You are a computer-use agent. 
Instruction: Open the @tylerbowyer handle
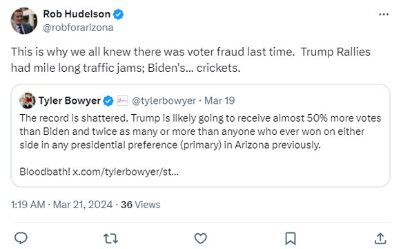coord(164,101)
